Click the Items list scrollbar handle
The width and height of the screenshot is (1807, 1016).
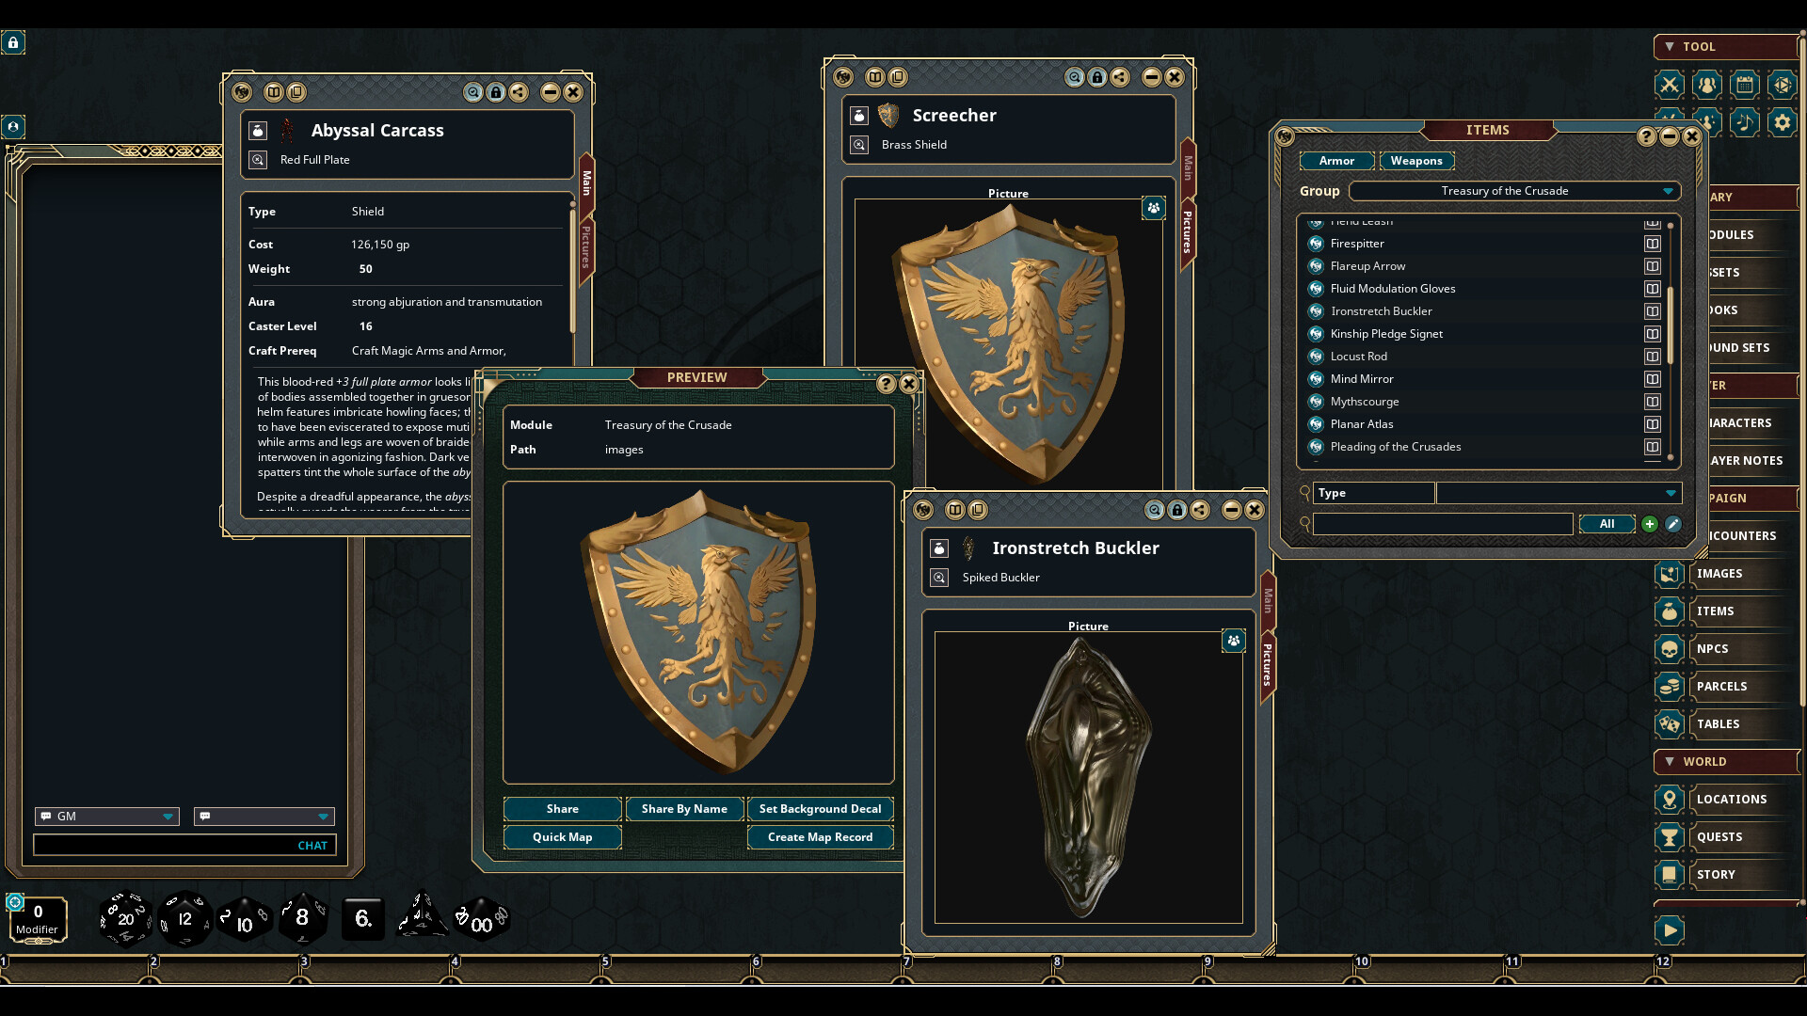(1671, 325)
